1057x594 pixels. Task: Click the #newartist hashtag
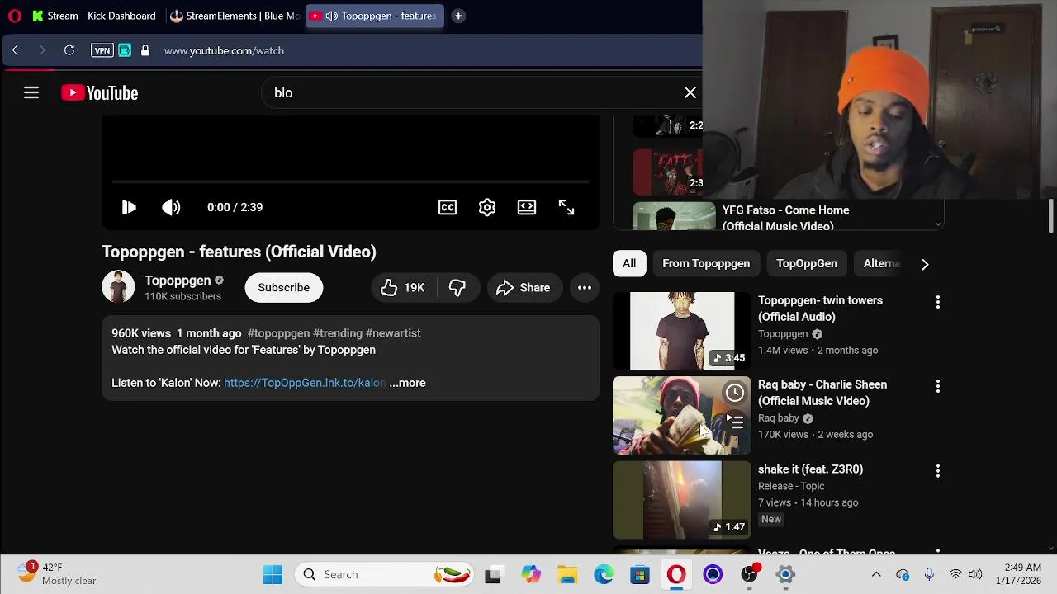pyautogui.click(x=393, y=333)
